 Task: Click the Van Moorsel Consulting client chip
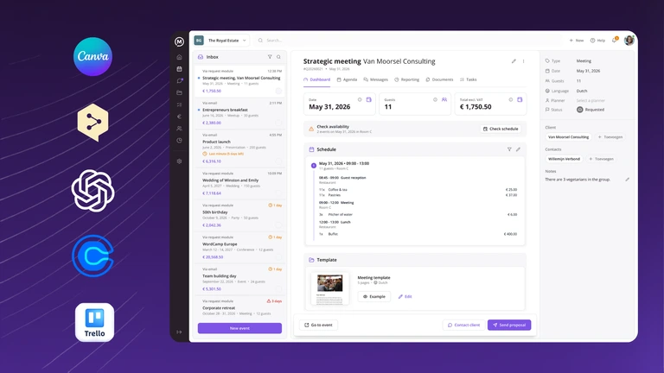pyautogui.click(x=568, y=137)
